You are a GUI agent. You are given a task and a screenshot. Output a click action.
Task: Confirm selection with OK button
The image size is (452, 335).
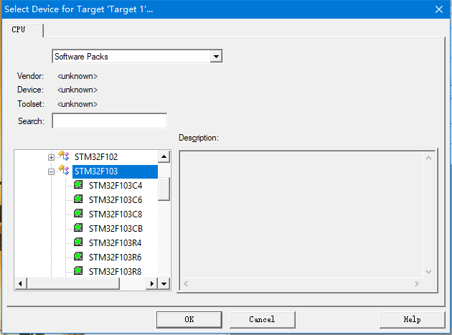point(189,319)
